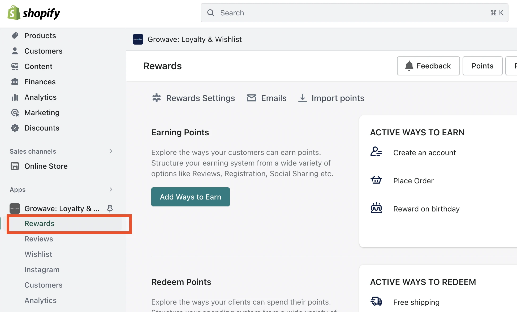Click the Marketing target icon
This screenshot has height=312, width=517.
15,112
